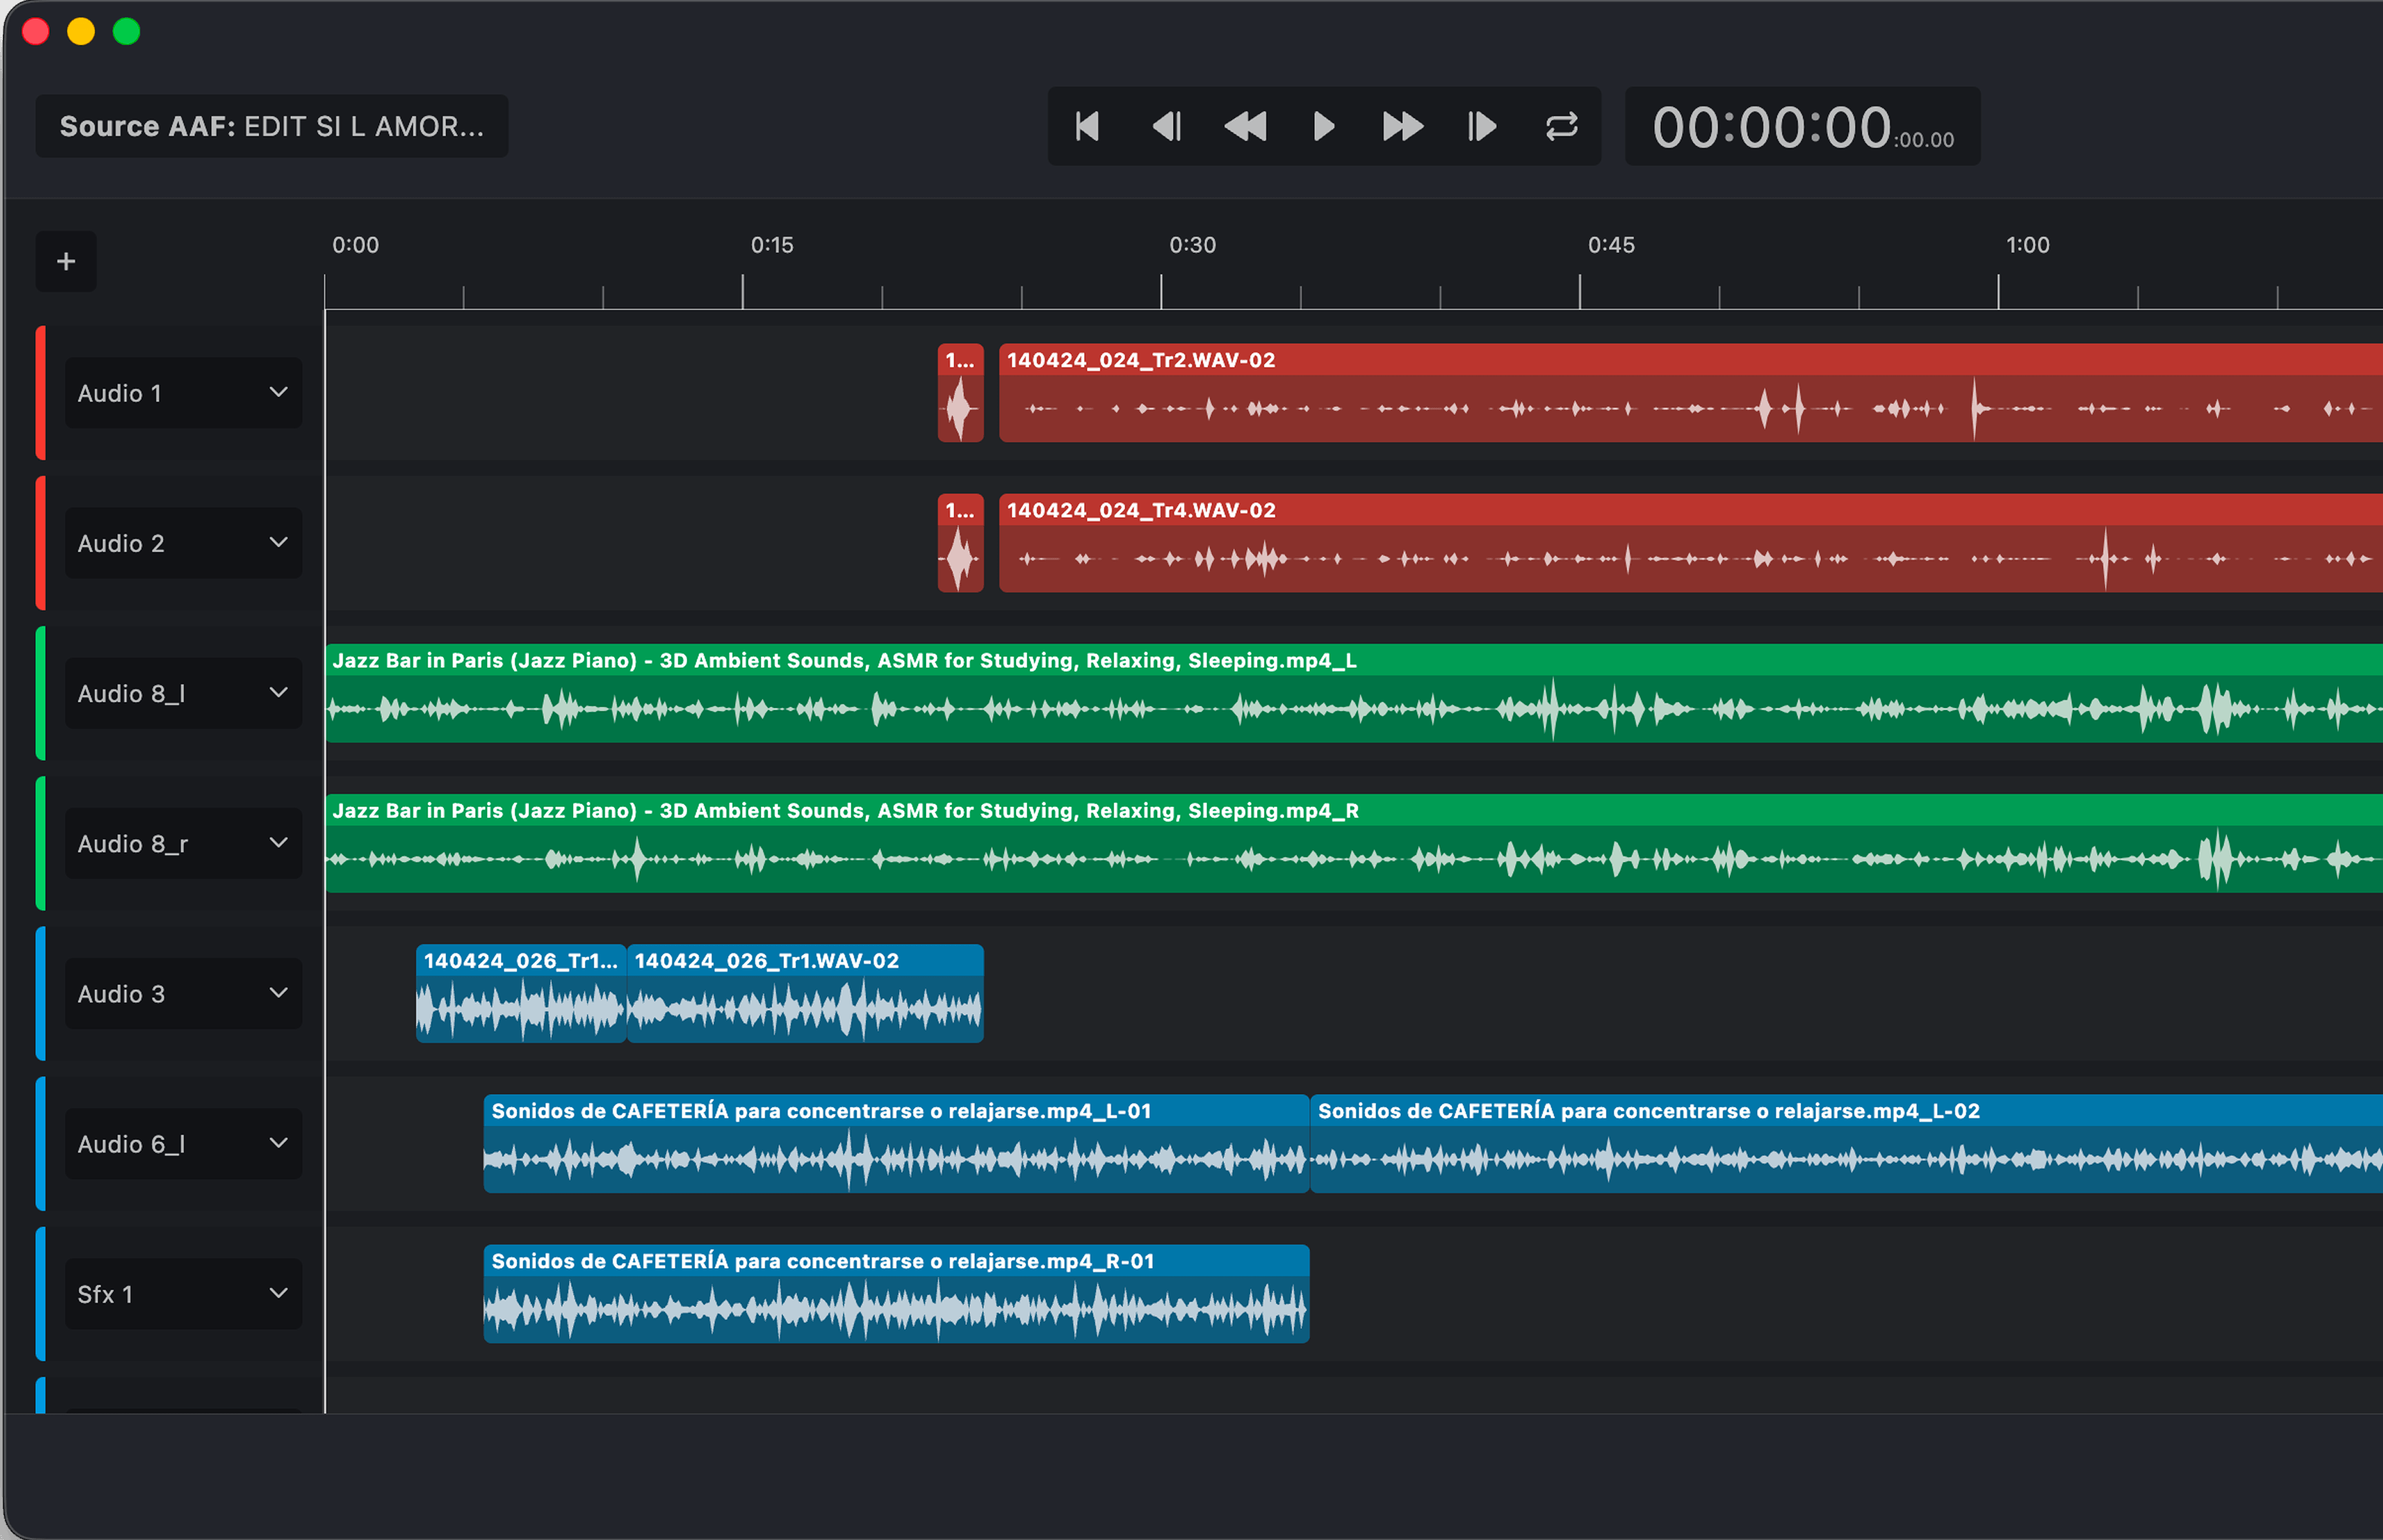The image size is (2383, 1540).
Task: Toggle loop playback
Action: pos(1561,127)
